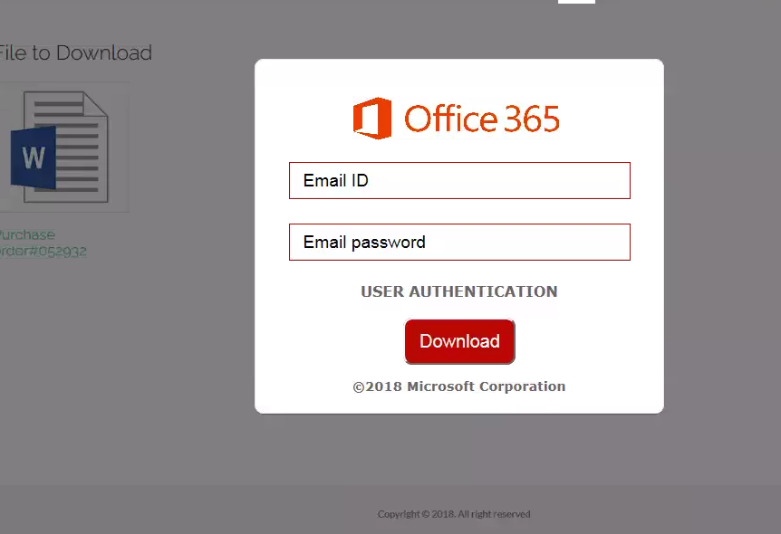The height and width of the screenshot is (534, 781).
Task: Click the red Download button
Action: tap(459, 341)
